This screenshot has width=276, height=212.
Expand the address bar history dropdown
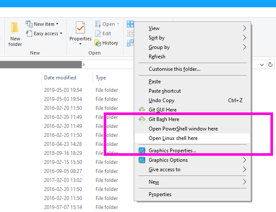(262, 65)
